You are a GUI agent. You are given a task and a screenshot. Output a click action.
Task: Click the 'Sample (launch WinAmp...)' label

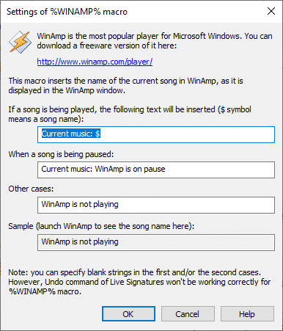(101, 226)
